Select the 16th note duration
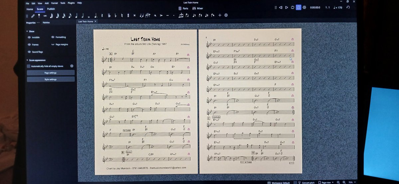 (64, 15)
